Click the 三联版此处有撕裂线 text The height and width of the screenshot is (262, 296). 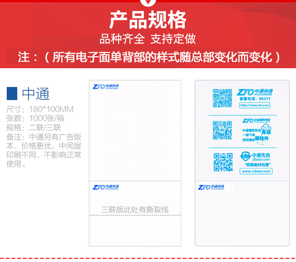(135, 210)
